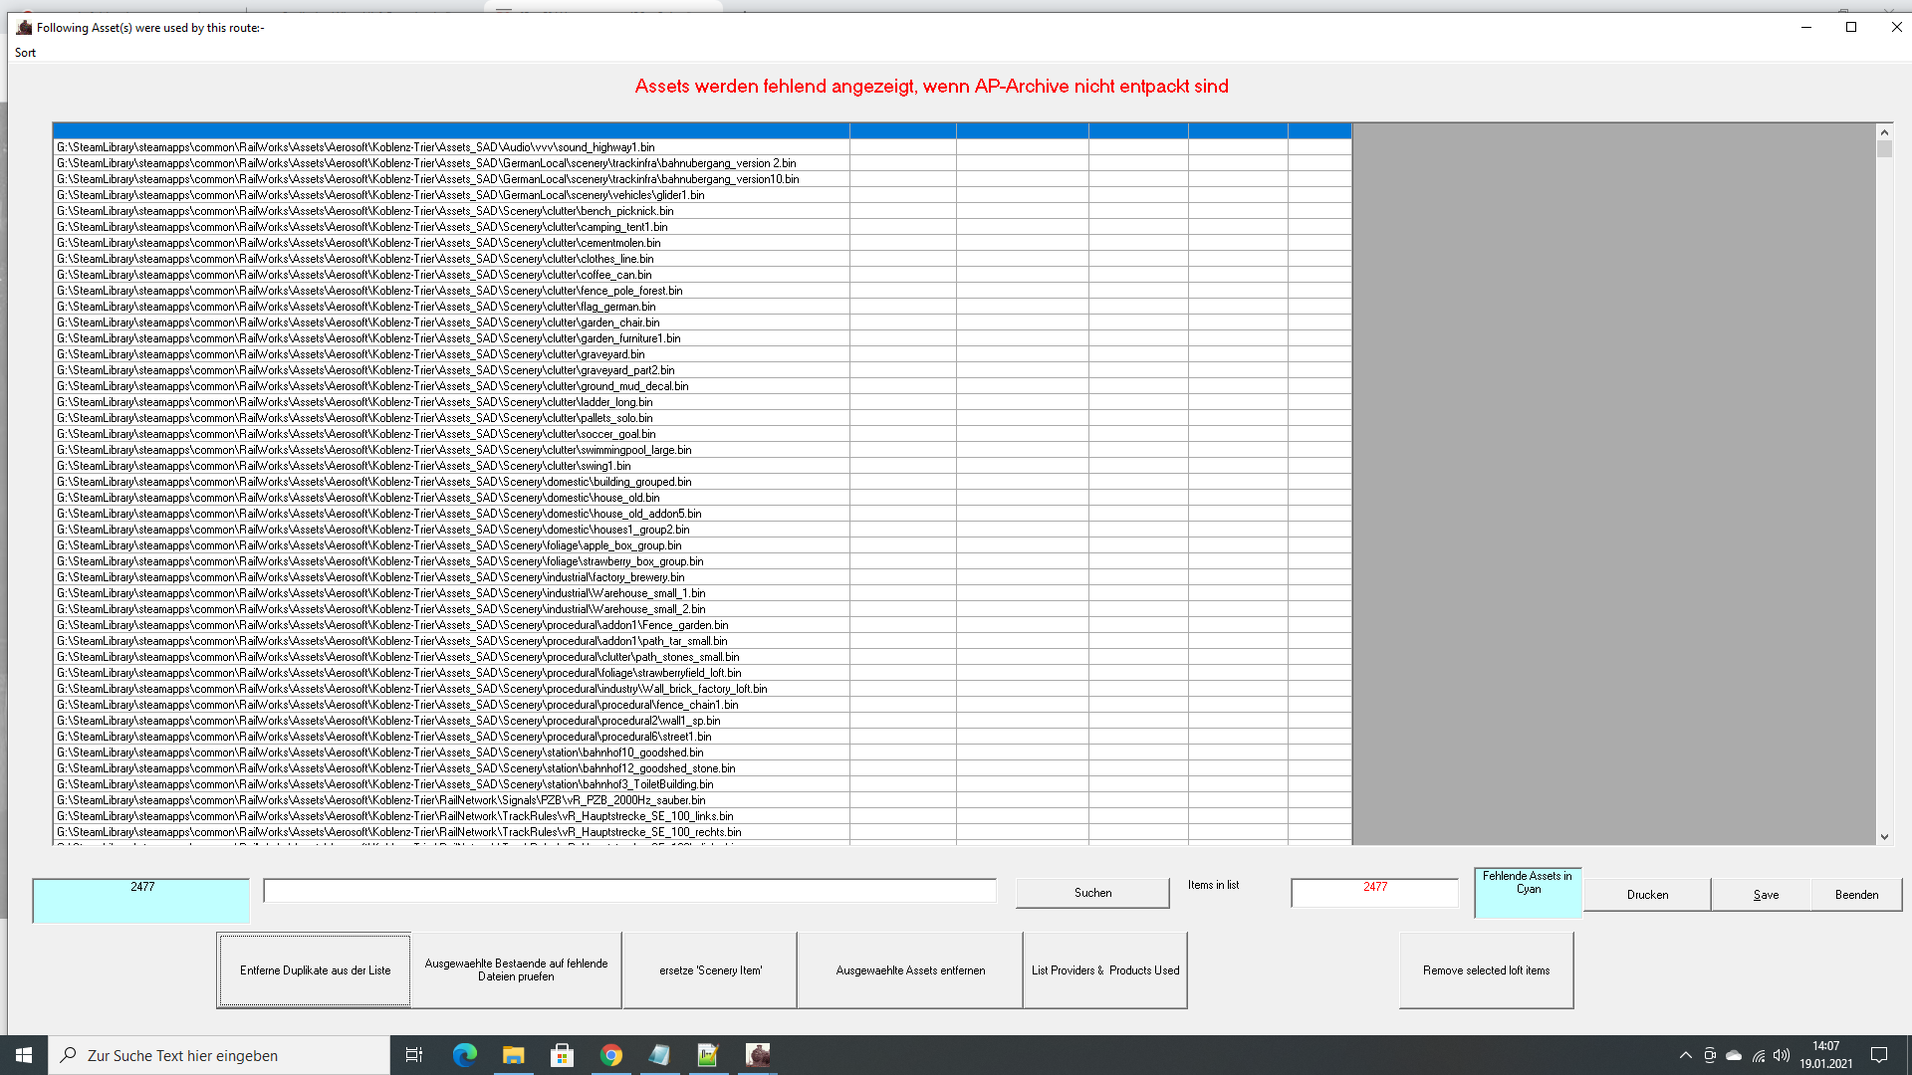Click 'Ausgewaehlte Assets entfernen' button
The height and width of the screenshot is (1075, 1912).
coord(910,970)
